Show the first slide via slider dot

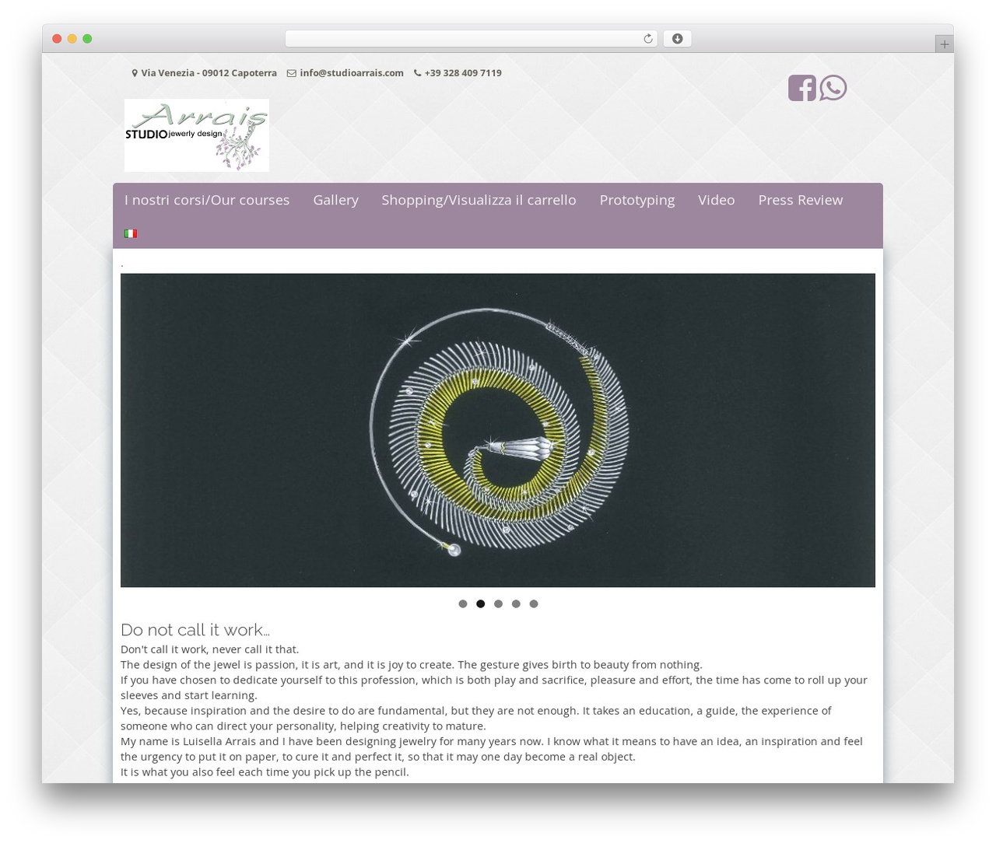pos(463,603)
